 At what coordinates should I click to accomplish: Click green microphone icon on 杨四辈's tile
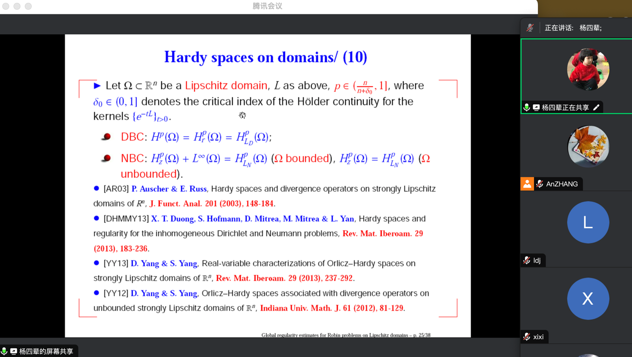tap(527, 107)
